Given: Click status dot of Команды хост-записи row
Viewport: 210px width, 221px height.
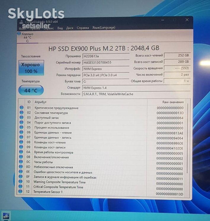Looking at the screenshot, I should (x=21, y=147).
